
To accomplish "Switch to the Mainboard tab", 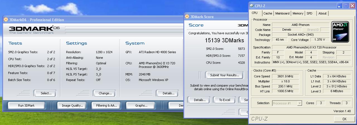I will pos(282,13).
